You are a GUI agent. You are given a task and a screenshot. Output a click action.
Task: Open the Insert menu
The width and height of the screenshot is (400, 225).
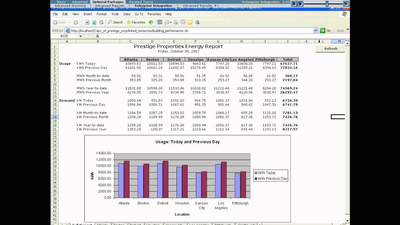[x=88, y=14]
